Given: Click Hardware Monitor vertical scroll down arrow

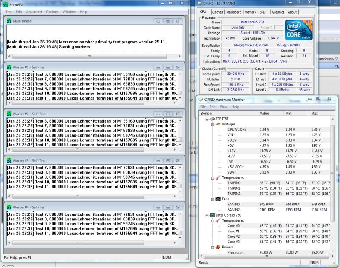Looking at the screenshot, I should [x=333, y=251].
